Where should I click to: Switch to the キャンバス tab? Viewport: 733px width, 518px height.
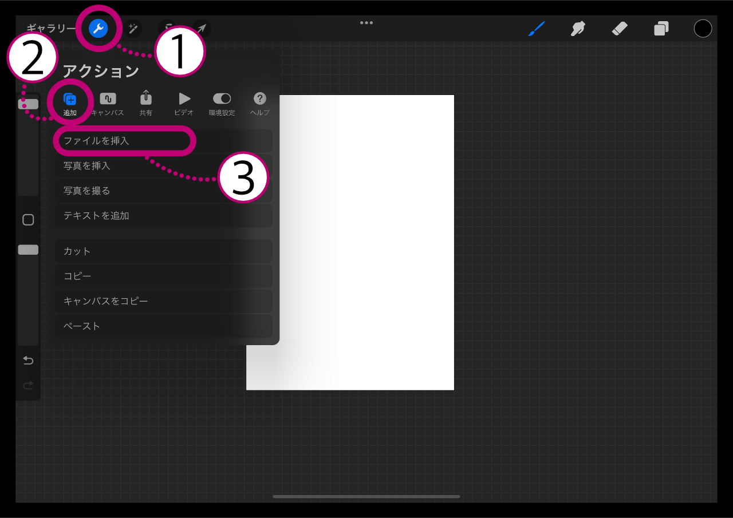[108, 104]
